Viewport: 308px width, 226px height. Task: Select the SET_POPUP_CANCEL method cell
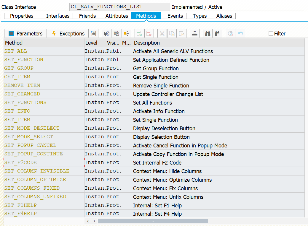coord(44,146)
